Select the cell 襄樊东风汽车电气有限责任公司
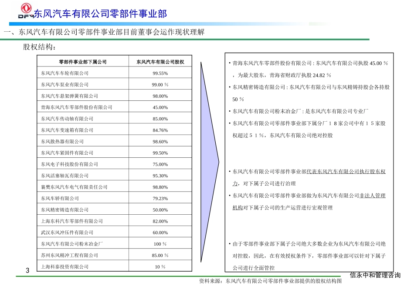Viewport: 414px width, 286px height. tap(74, 187)
